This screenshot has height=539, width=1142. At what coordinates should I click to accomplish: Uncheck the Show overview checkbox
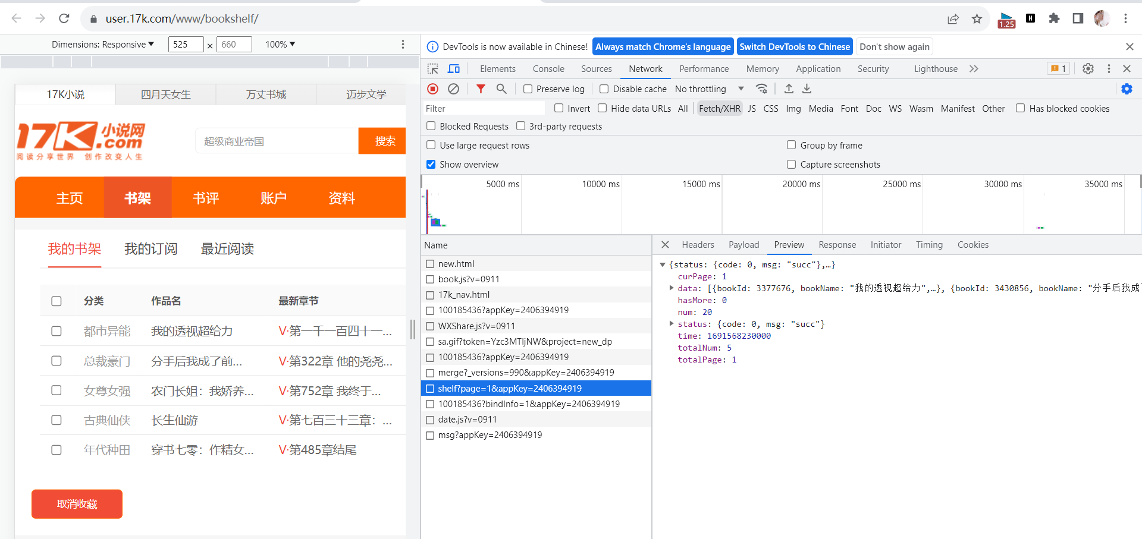(x=431, y=164)
